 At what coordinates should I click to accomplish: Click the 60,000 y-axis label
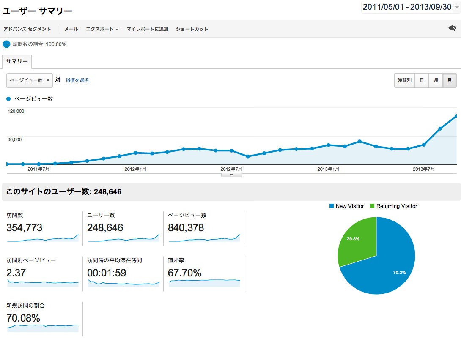pos(14,139)
